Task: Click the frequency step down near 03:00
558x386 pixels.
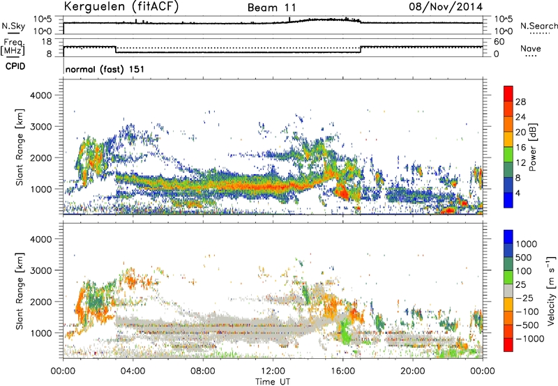Action: pos(116,49)
